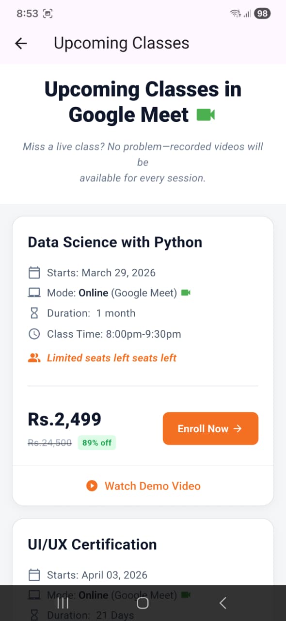Tap the back arrow on Upcoming Classes
The height and width of the screenshot is (621, 286).
20,43
